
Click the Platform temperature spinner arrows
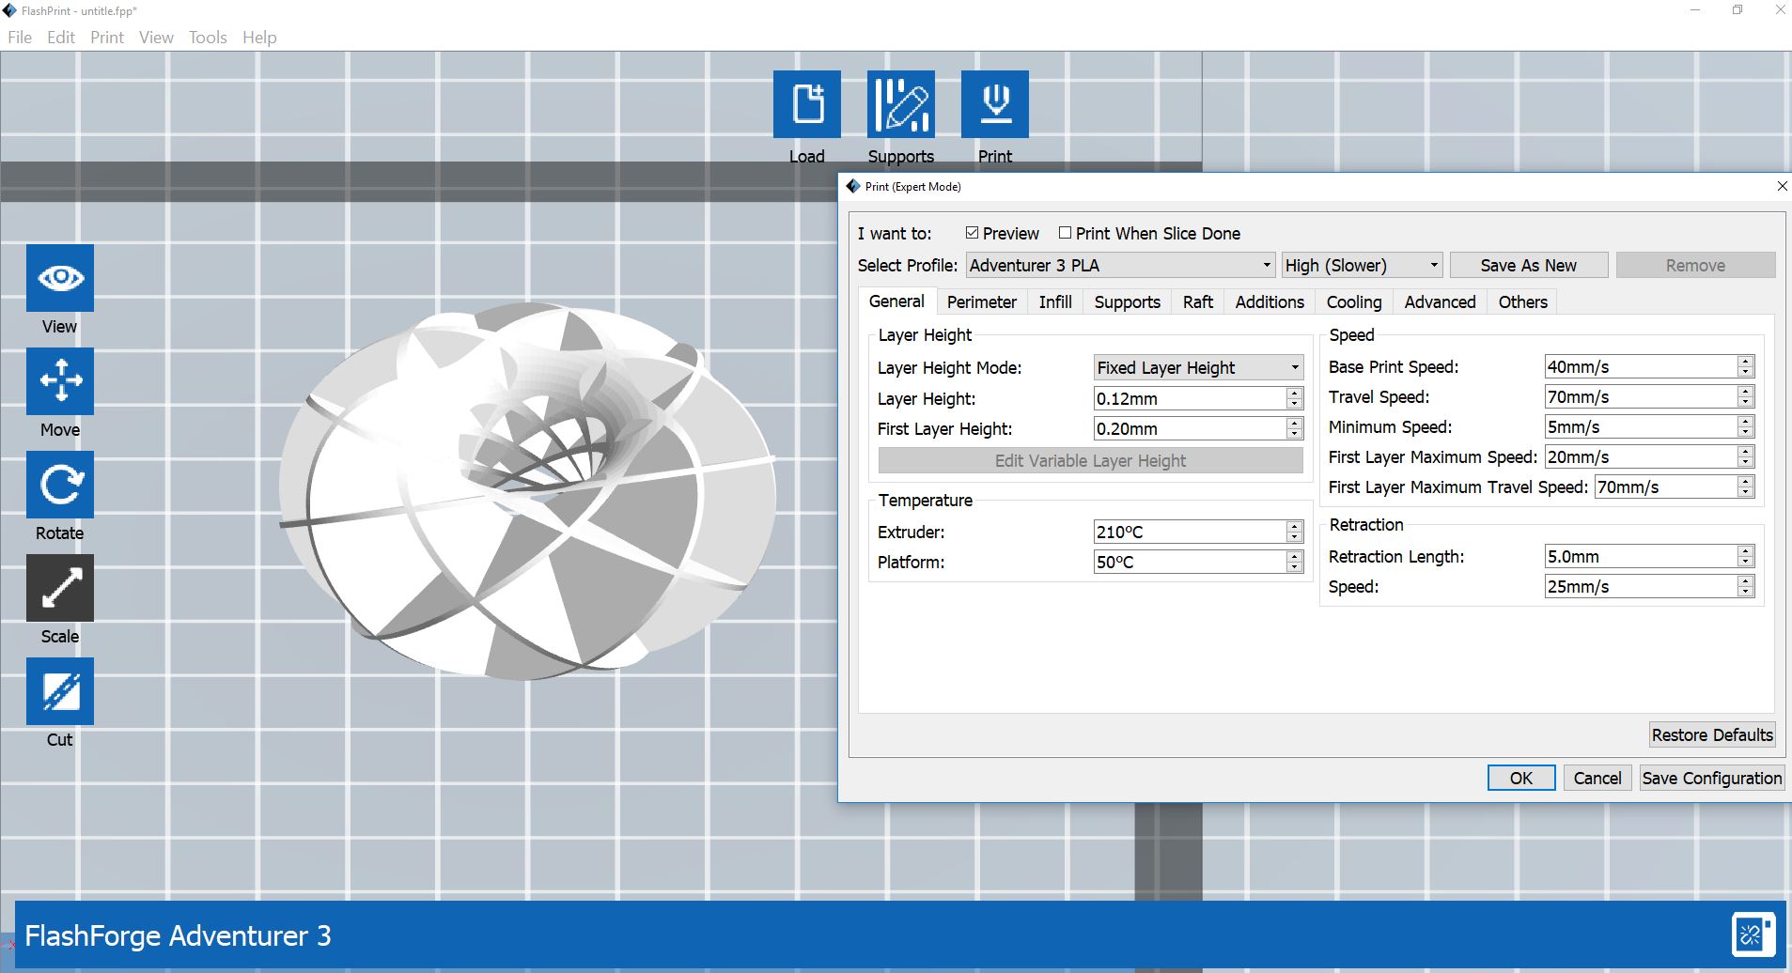pos(1295,562)
